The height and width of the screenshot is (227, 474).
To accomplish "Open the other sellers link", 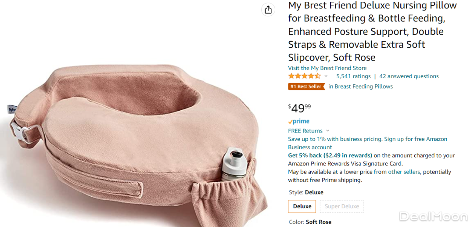I will coord(404,172).
